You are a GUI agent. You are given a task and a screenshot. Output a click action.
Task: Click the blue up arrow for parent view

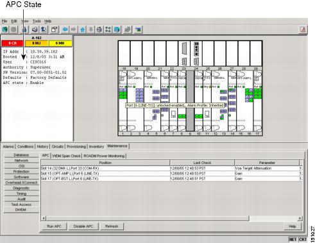[x=83, y=29]
